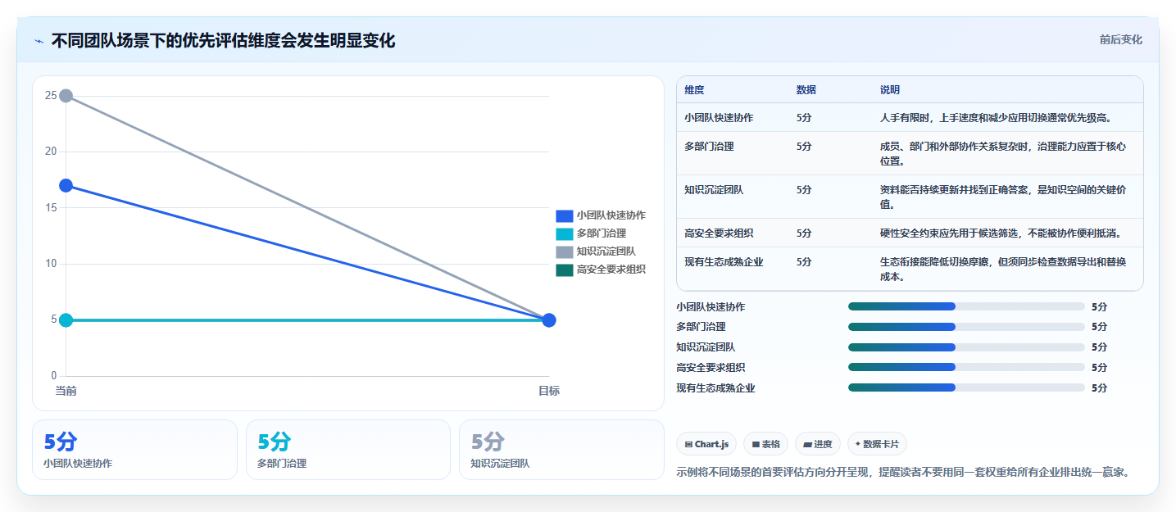Image resolution: width=1176 pixels, height=512 pixels.
Task: Click the Chart.js tag
Action: tap(706, 444)
